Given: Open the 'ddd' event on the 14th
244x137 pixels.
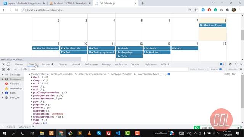Looking at the screenshot, I should (x=185, y=48).
